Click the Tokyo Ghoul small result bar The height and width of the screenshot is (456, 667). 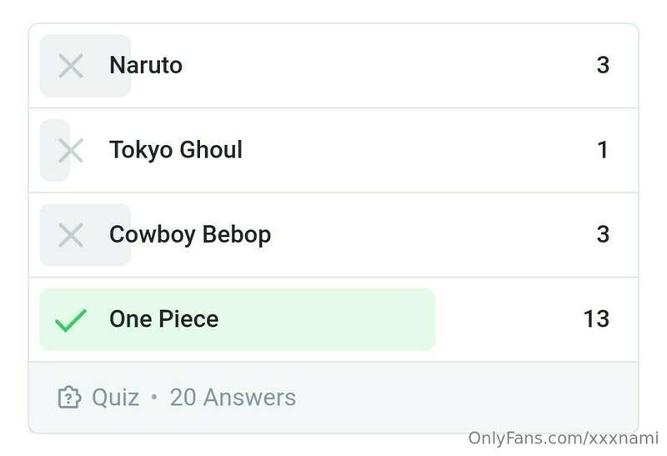[x=55, y=150]
